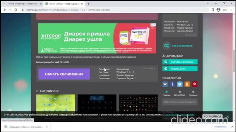Select the BB и HTML radio option
Screen dimensions: 236x132
[180, 92]
